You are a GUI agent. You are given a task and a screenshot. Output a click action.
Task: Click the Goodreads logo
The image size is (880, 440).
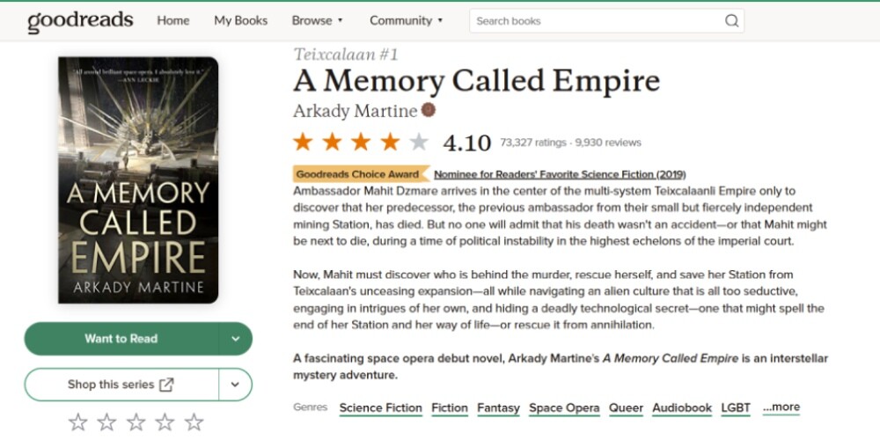[80, 21]
